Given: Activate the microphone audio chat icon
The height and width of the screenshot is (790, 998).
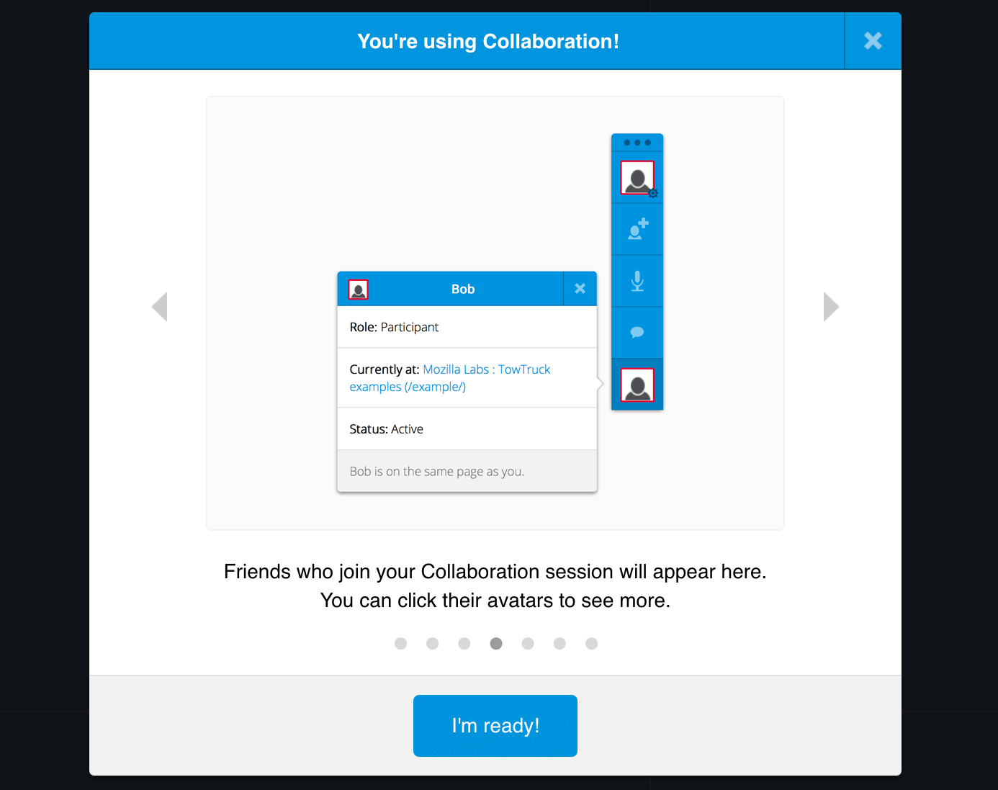Looking at the screenshot, I should [637, 281].
